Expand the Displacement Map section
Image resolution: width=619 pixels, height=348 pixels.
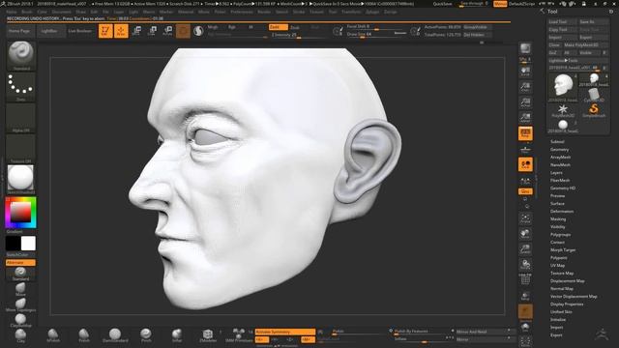(x=568, y=281)
